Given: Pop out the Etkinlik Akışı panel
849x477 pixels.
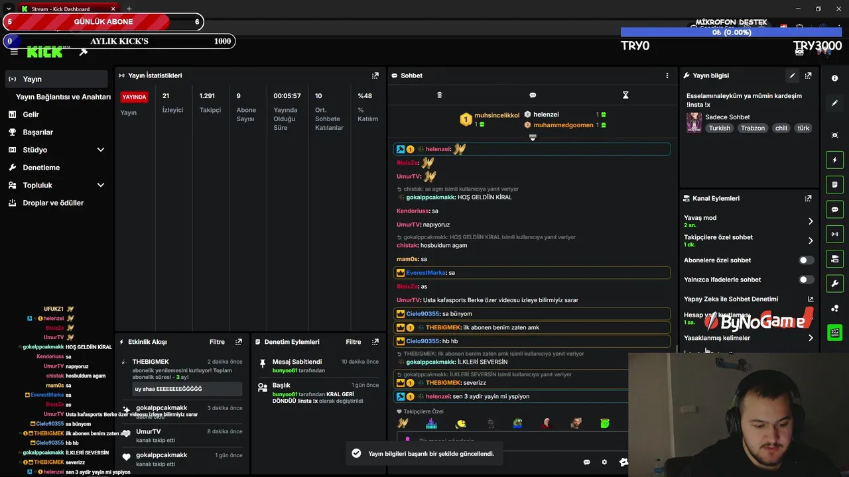Looking at the screenshot, I should pos(239,342).
